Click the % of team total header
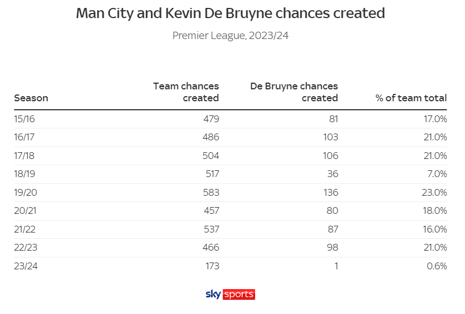The height and width of the screenshot is (314, 465). pos(411,98)
